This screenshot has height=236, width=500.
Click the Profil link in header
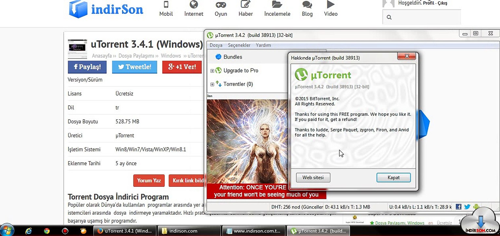pyautogui.click(x=429, y=3)
